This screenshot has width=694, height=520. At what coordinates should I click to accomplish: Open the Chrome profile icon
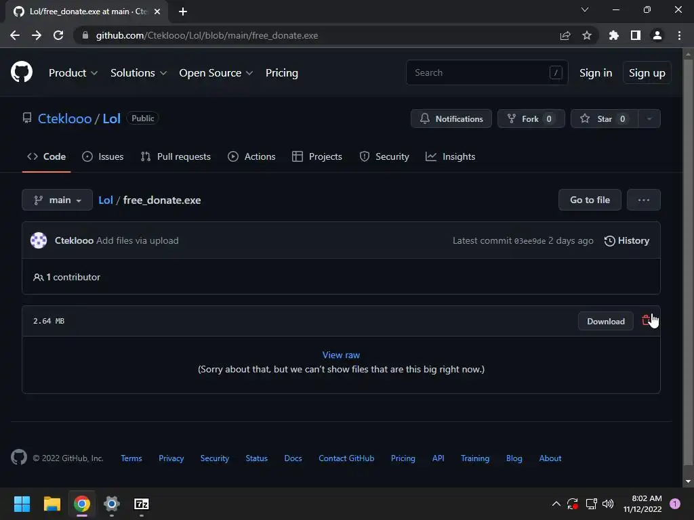click(657, 35)
